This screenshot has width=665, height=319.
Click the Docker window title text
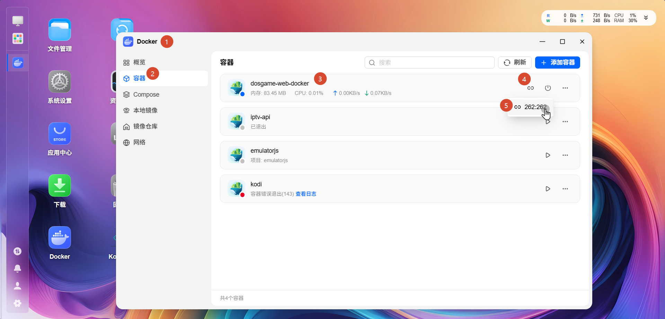click(x=147, y=42)
